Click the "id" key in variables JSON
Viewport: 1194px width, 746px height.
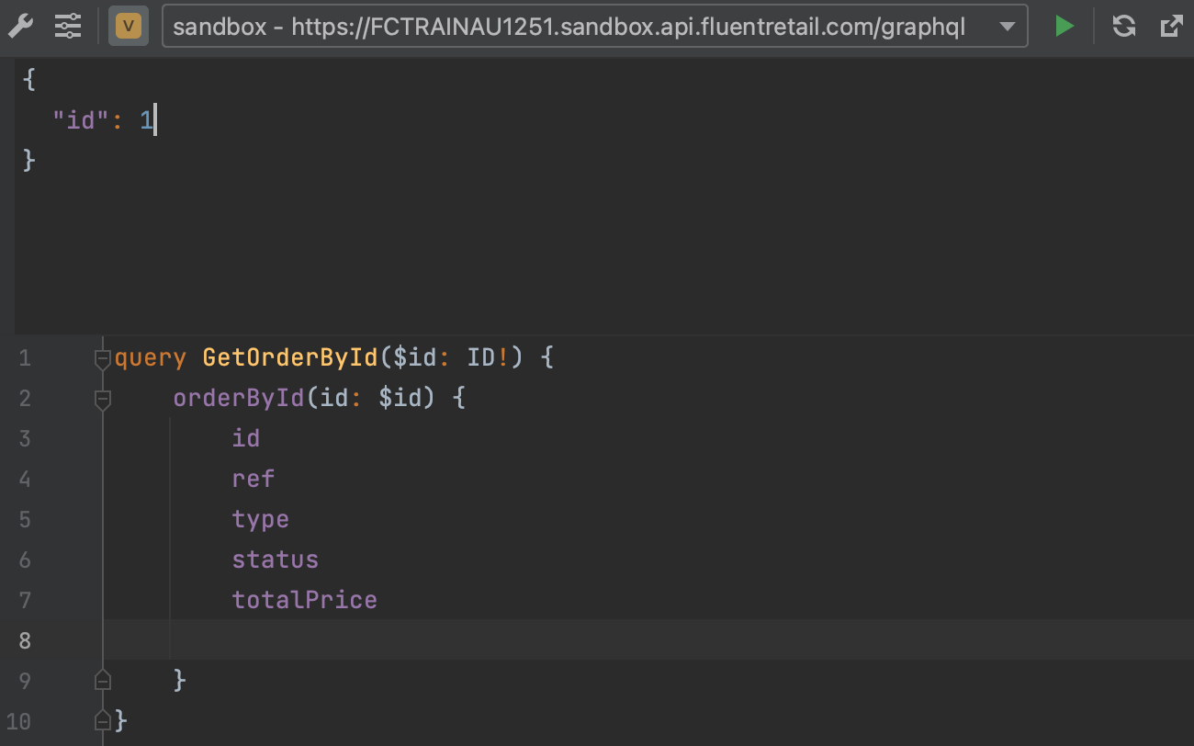[x=81, y=120]
